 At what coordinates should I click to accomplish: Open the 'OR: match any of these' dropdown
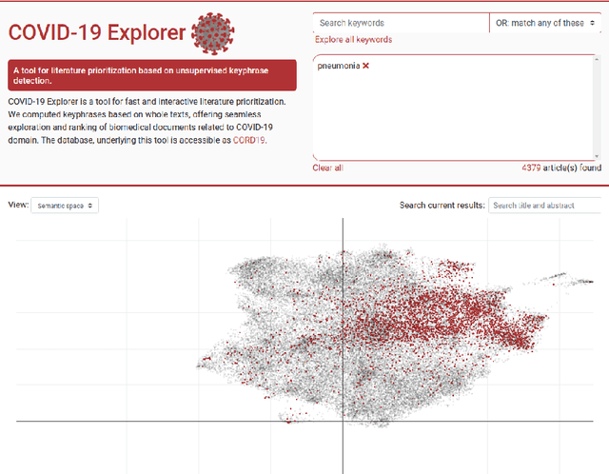[x=545, y=22]
